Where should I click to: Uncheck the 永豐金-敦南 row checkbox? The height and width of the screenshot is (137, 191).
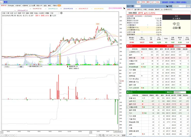click(128, 107)
